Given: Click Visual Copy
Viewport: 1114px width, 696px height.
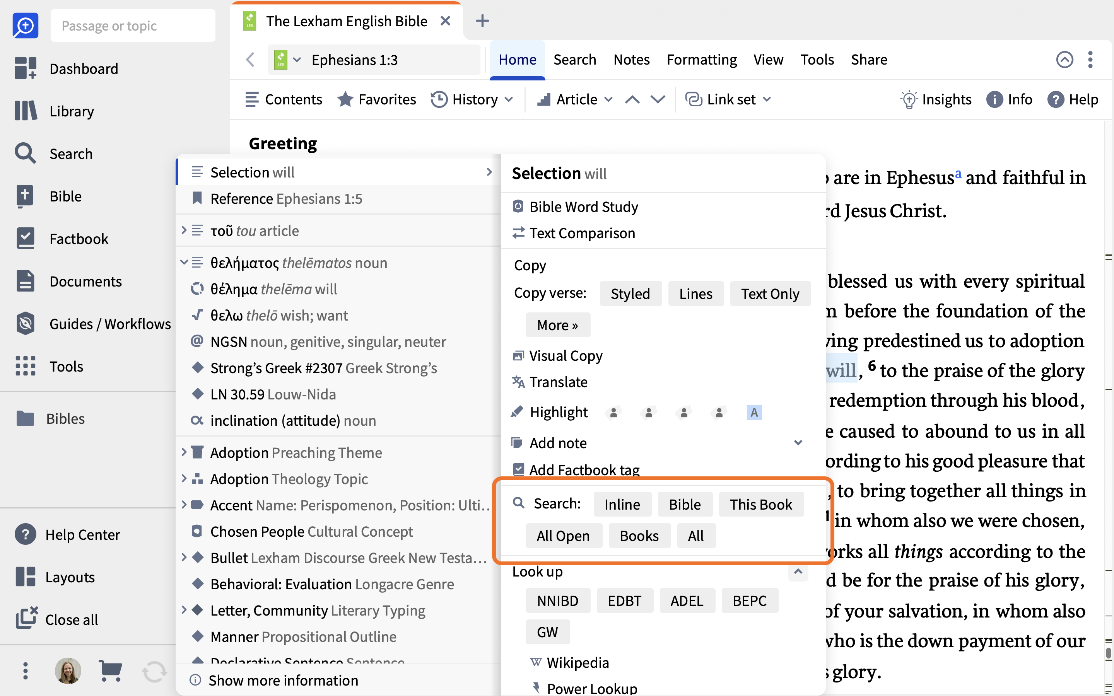Looking at the screenshot, I should (557, 355).
